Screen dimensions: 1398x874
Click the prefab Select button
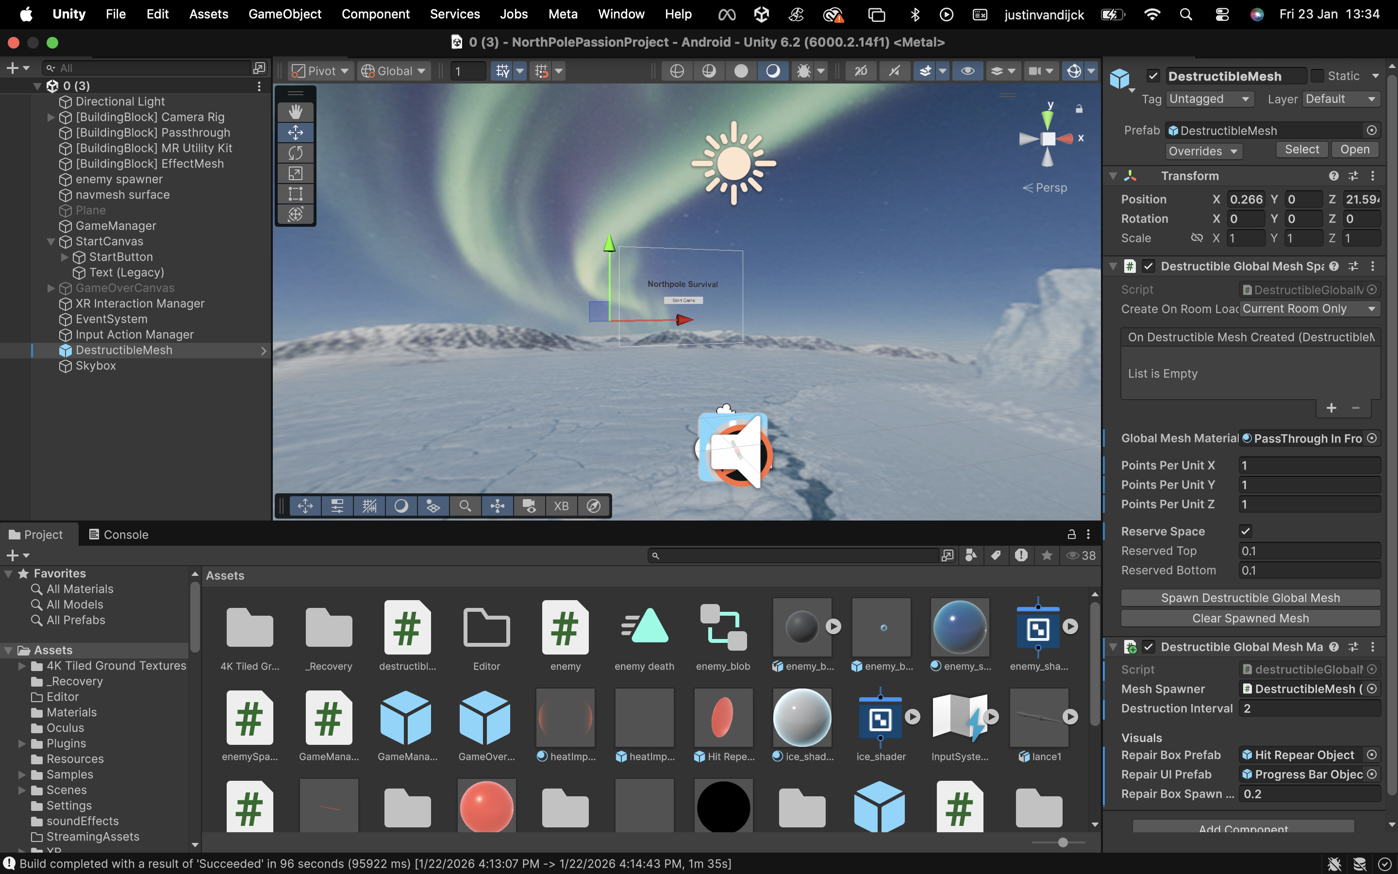tap(1301, 149)
